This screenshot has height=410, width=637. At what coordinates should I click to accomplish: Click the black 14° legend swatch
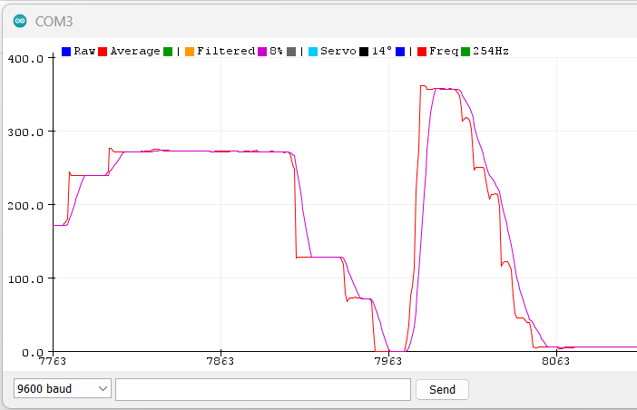point(365,52)
